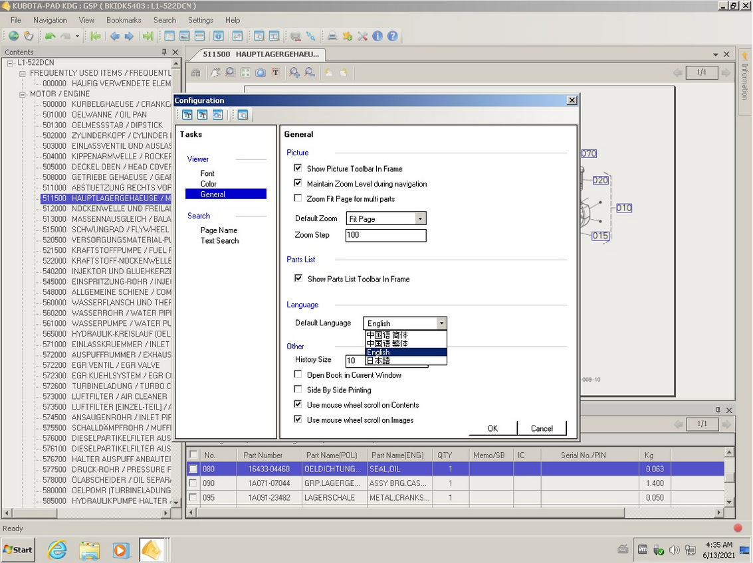This screenshot has height=563, width=753.
Task: Open the Text Search task
Action: 219,241
